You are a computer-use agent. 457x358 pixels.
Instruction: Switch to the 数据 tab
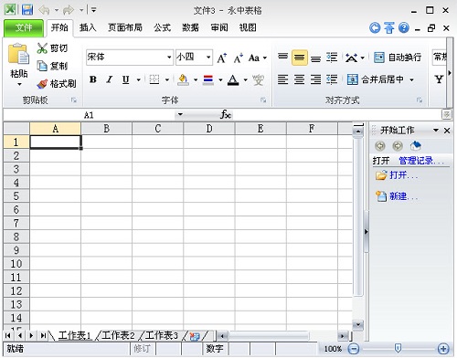pyautogui.click(x=190, y=27)
